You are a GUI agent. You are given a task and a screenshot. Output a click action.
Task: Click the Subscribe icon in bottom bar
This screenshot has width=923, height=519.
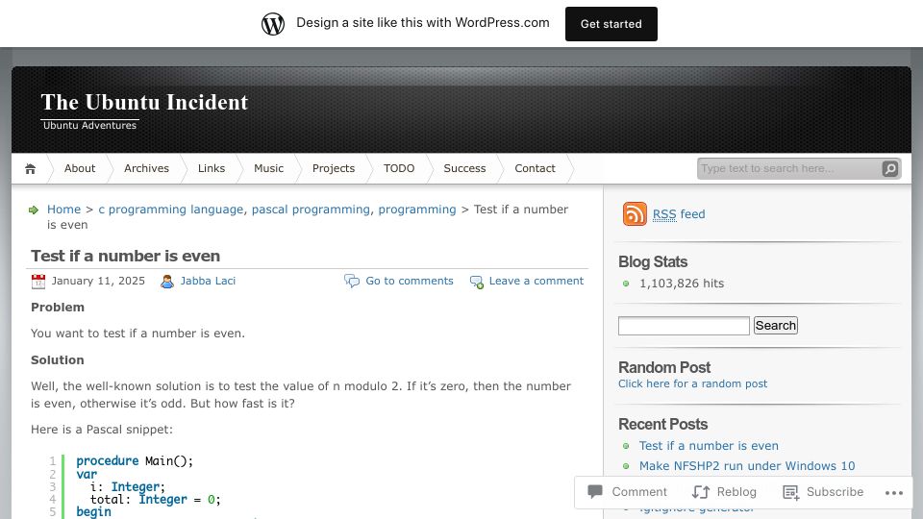[790, 492]
